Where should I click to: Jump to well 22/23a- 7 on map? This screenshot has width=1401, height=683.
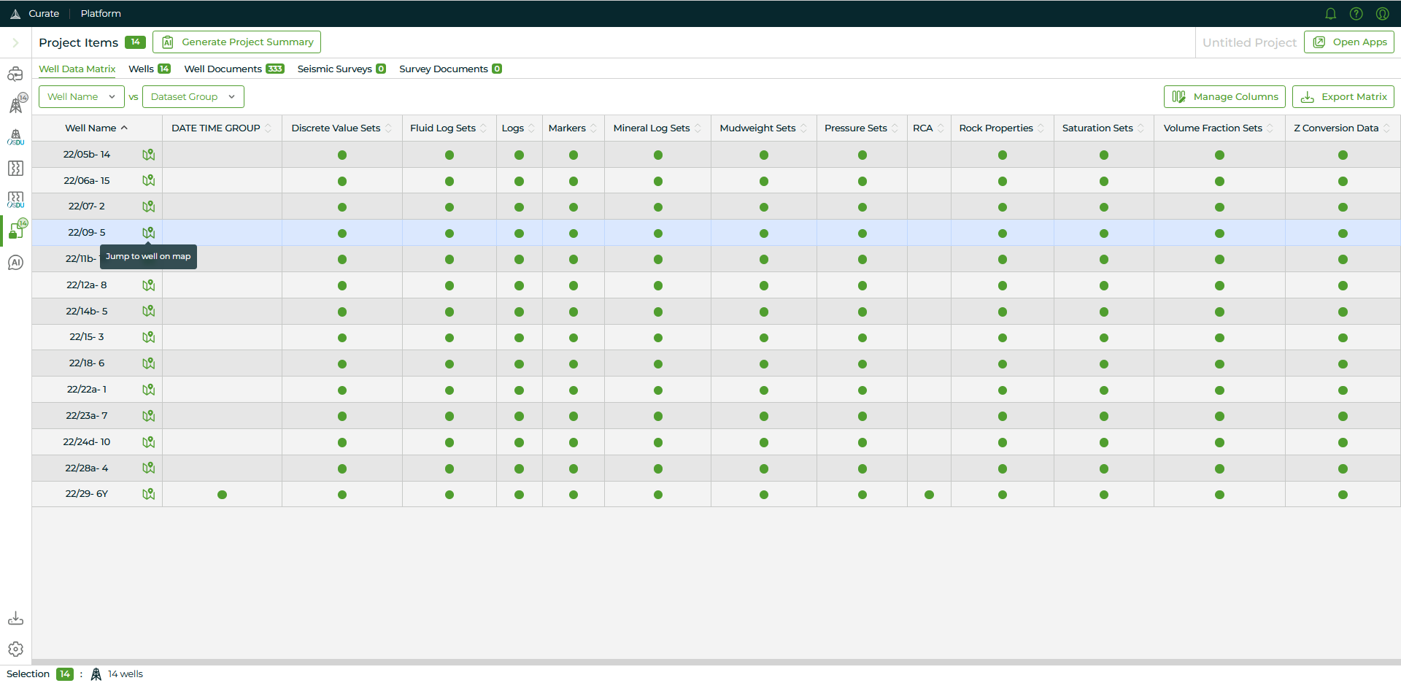148,416
